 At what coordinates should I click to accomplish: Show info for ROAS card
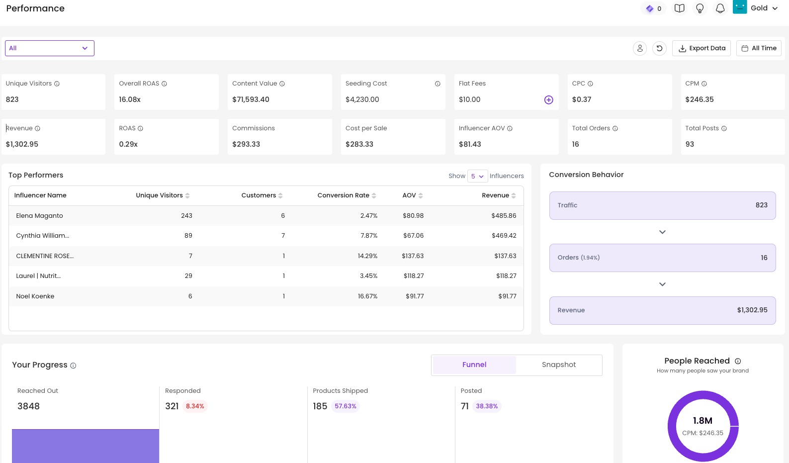point(140,128)
